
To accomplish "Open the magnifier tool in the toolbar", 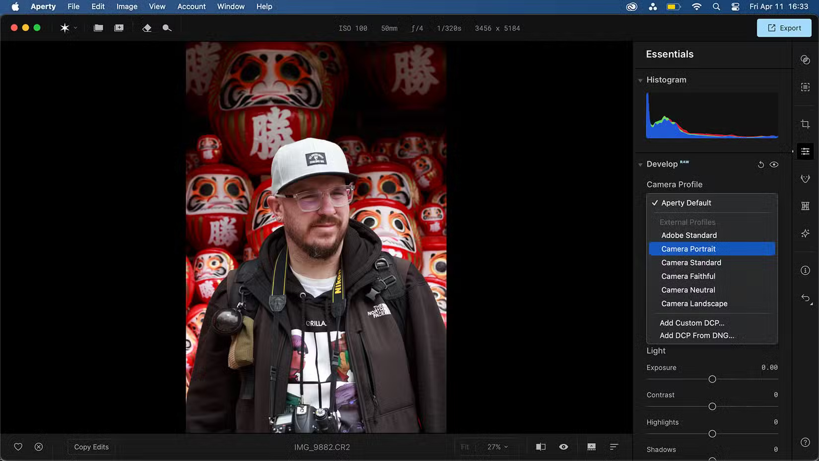I will coord(167,28).
